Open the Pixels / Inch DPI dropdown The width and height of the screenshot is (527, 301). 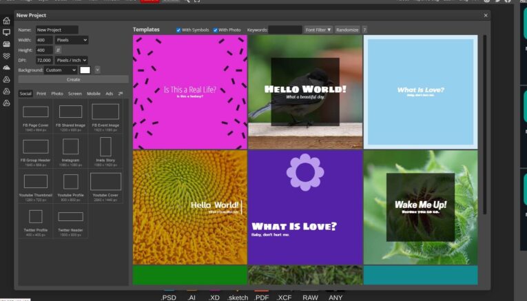point(72,60)
